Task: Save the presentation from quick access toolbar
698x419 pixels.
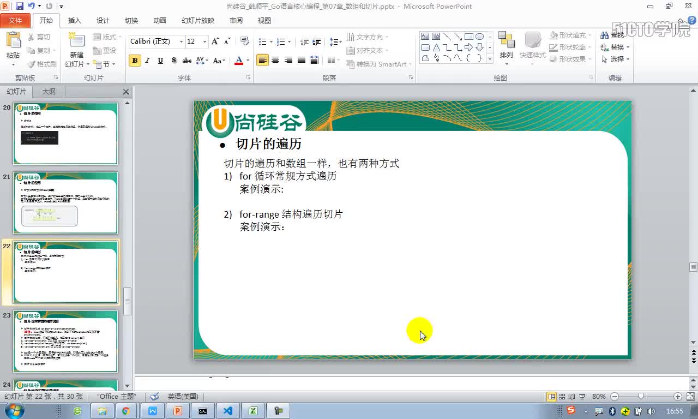Action: (x=20, y=6)
